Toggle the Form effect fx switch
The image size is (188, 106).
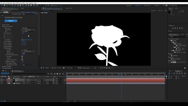tap(2, 12)
